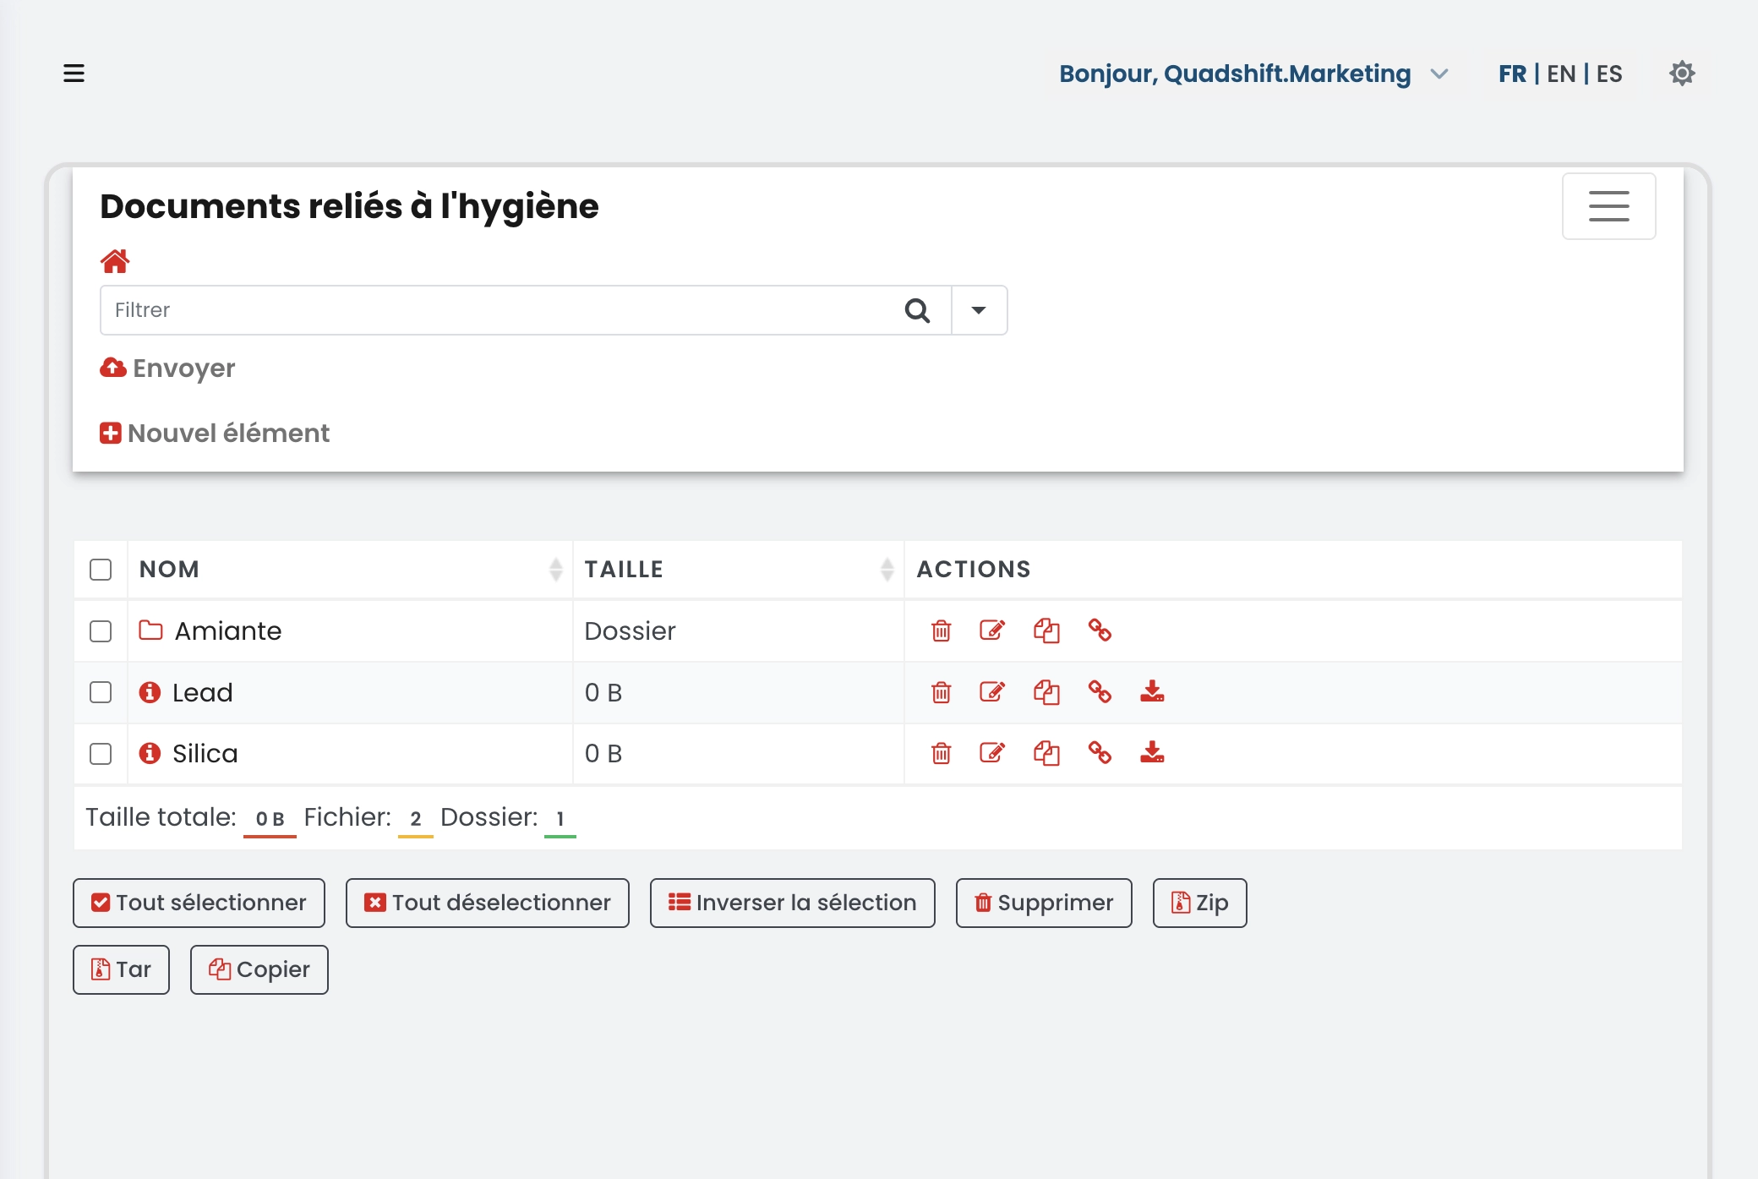The height and width of the screenshot is (1179, 1758).
Task: Toggle dark mode with the sun icon
Action: click(1682, 74)
